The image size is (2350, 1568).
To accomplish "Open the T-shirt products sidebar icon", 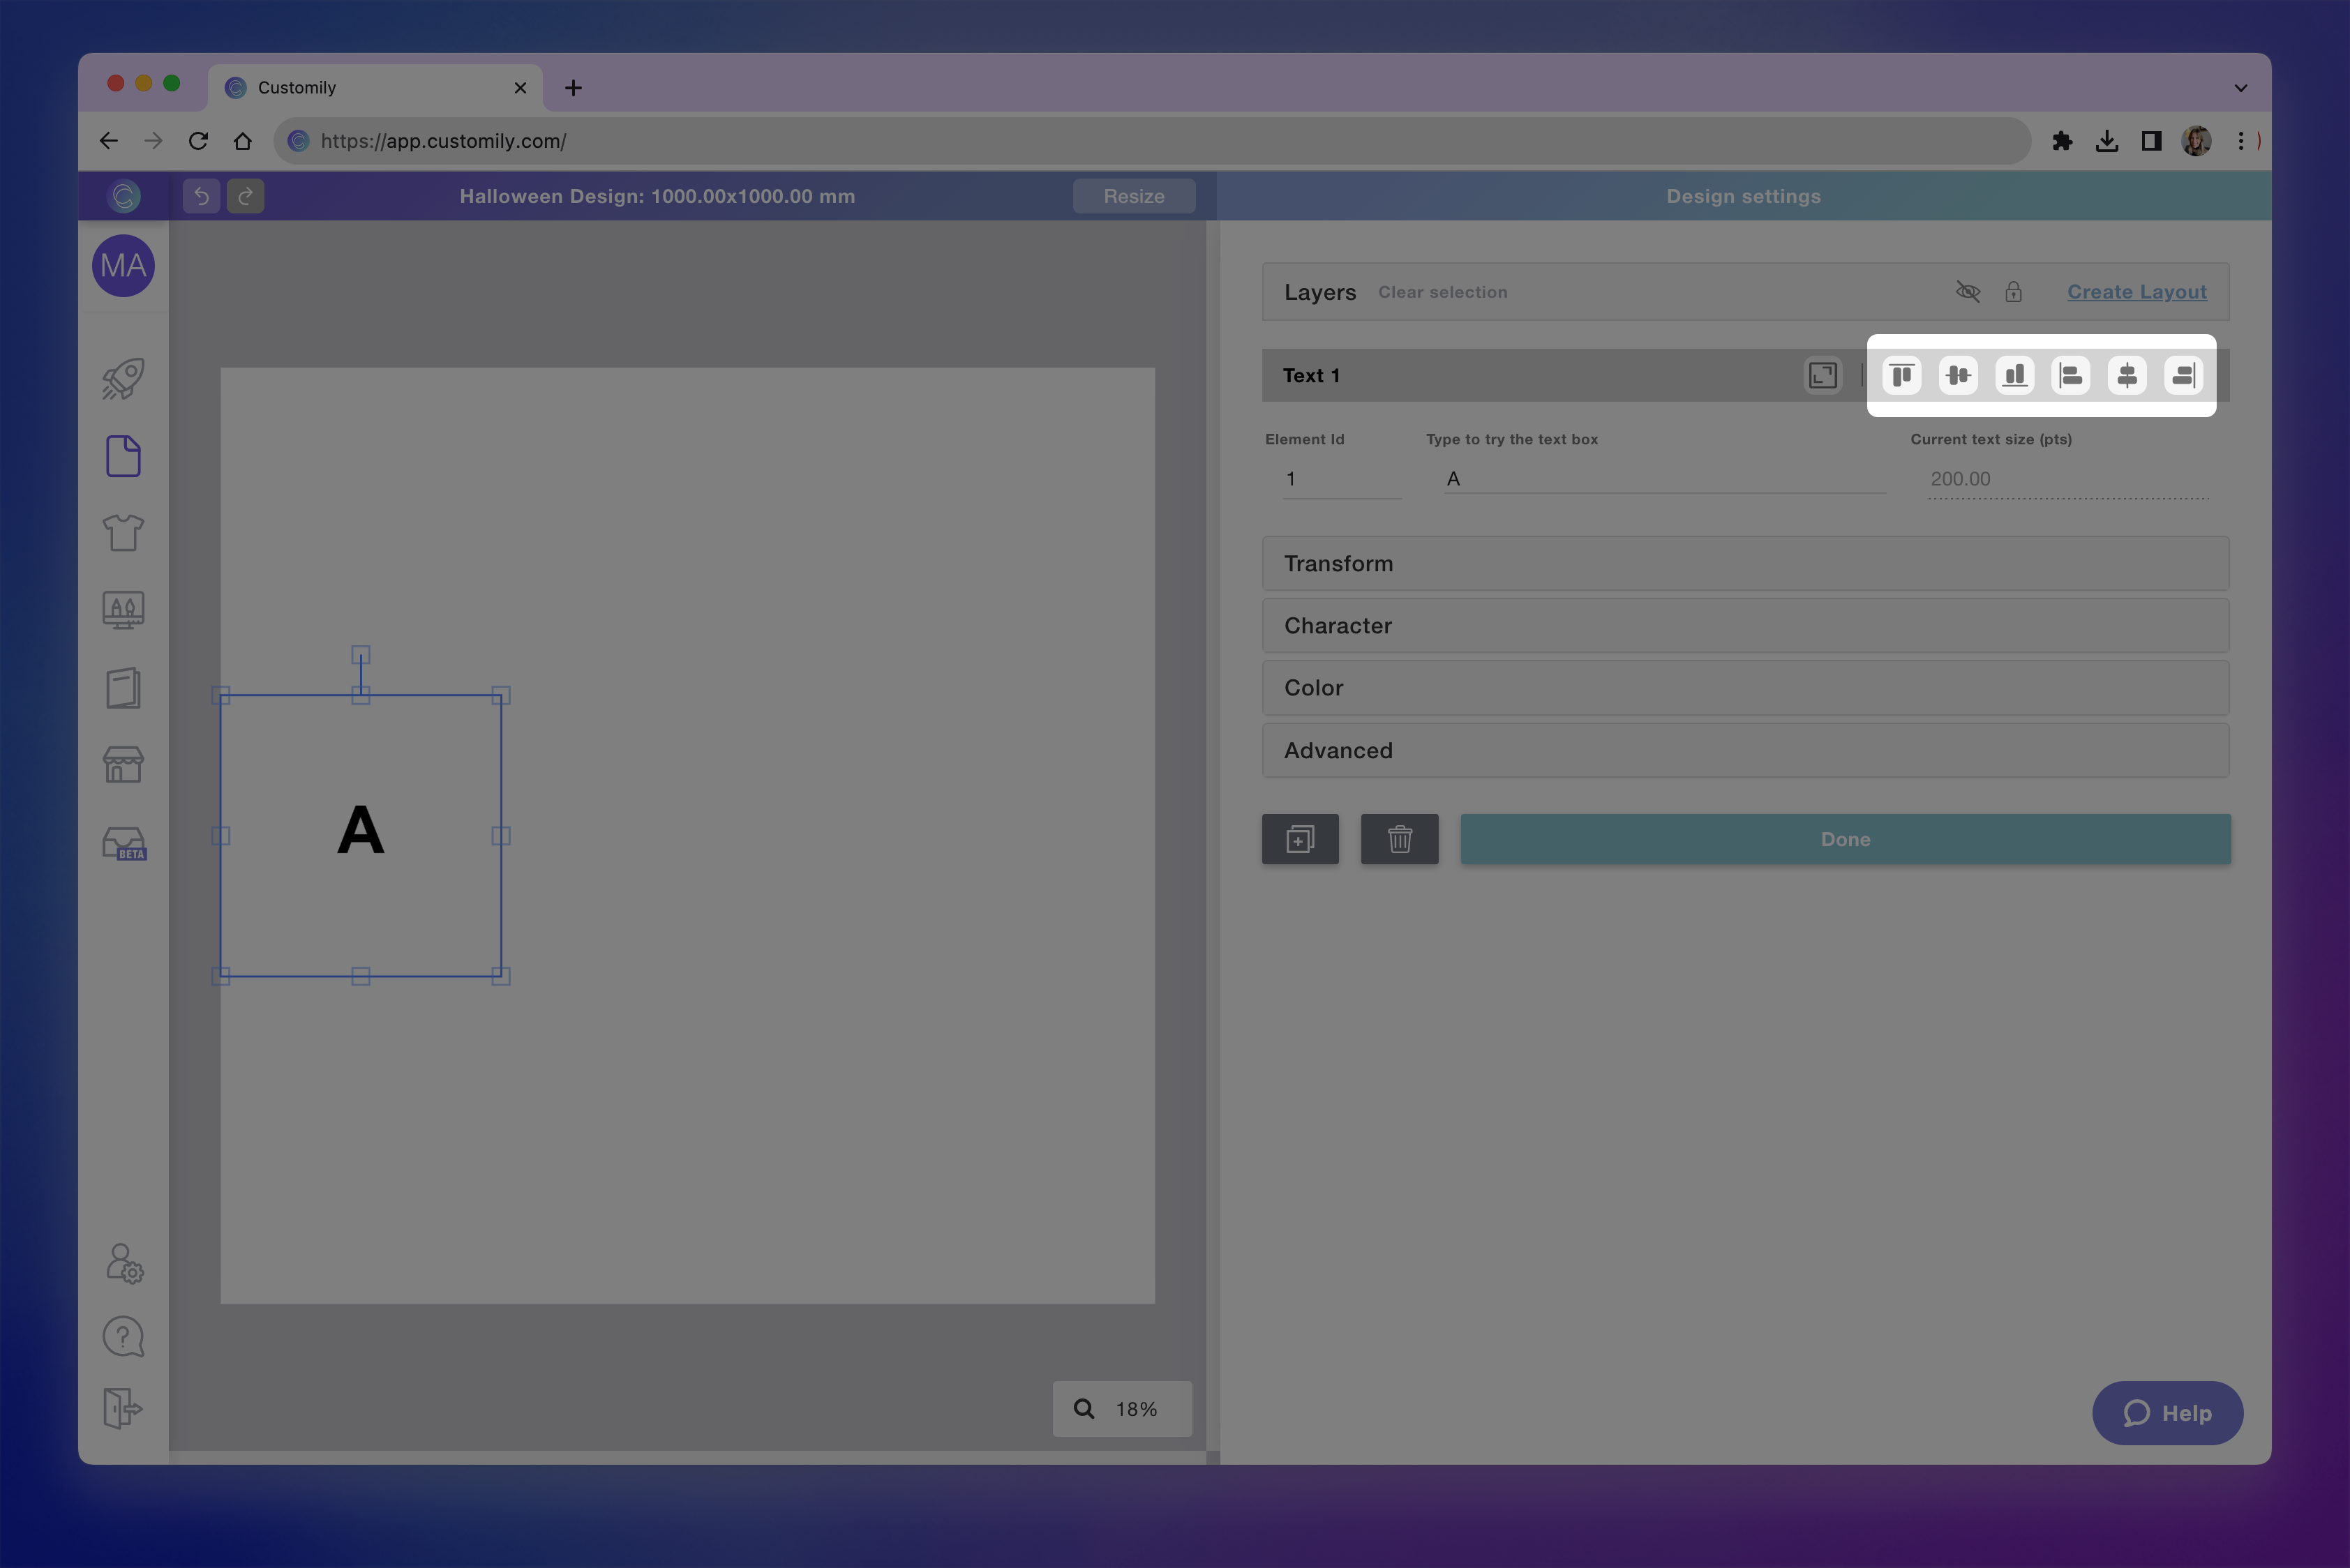I will coord(123,532).
